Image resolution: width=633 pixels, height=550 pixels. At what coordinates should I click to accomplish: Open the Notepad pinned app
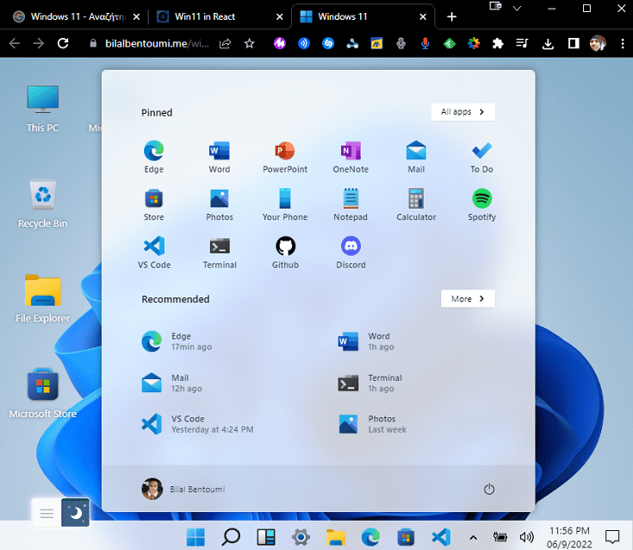(x=351, y=205)
